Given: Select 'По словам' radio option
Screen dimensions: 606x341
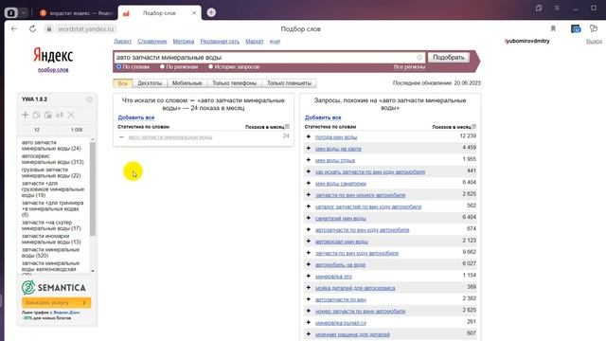Looking at the screenshot, I should point(119,66).
